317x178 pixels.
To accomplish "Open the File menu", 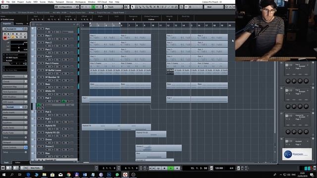I will 8,2.
